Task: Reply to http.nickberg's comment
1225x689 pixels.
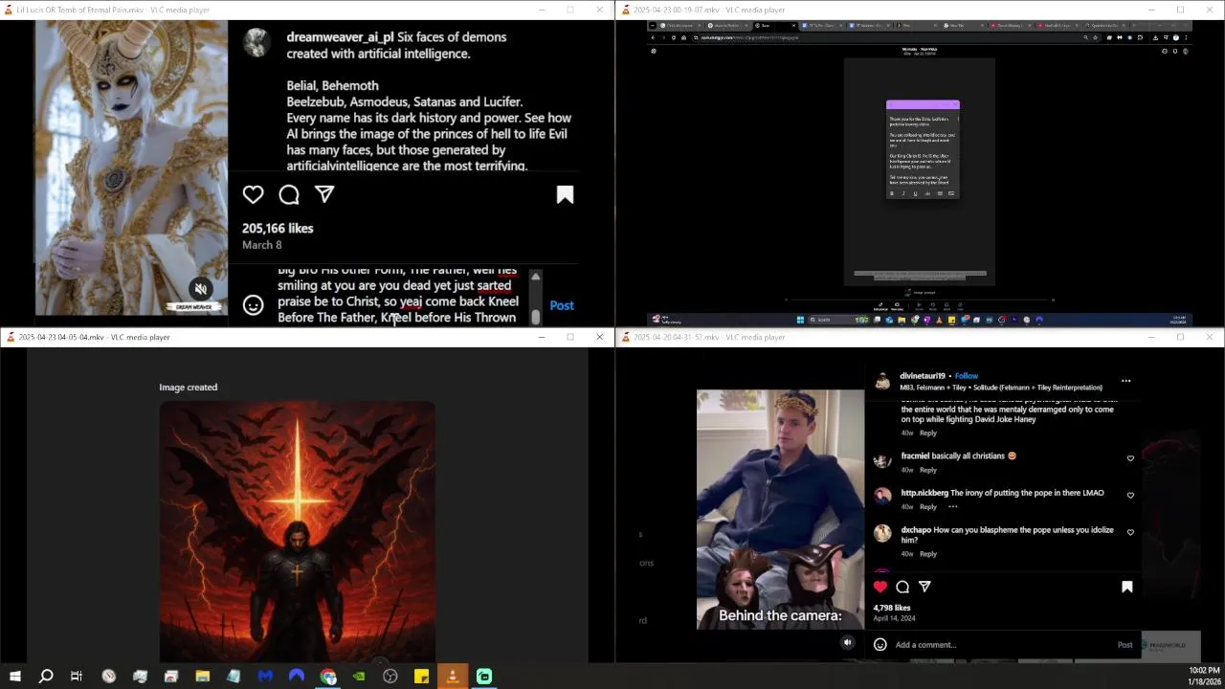Action: coord(928,506)
